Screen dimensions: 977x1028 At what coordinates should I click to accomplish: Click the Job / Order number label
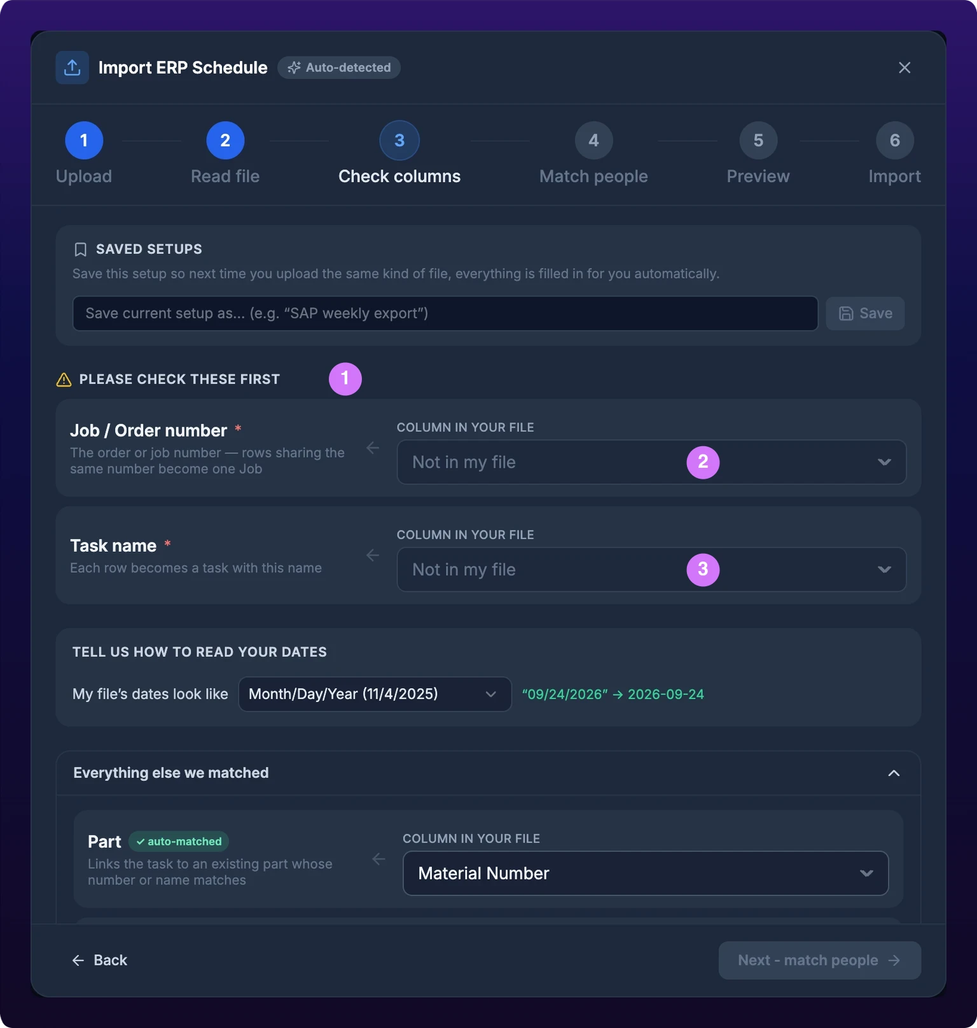[x=148, y=430]
